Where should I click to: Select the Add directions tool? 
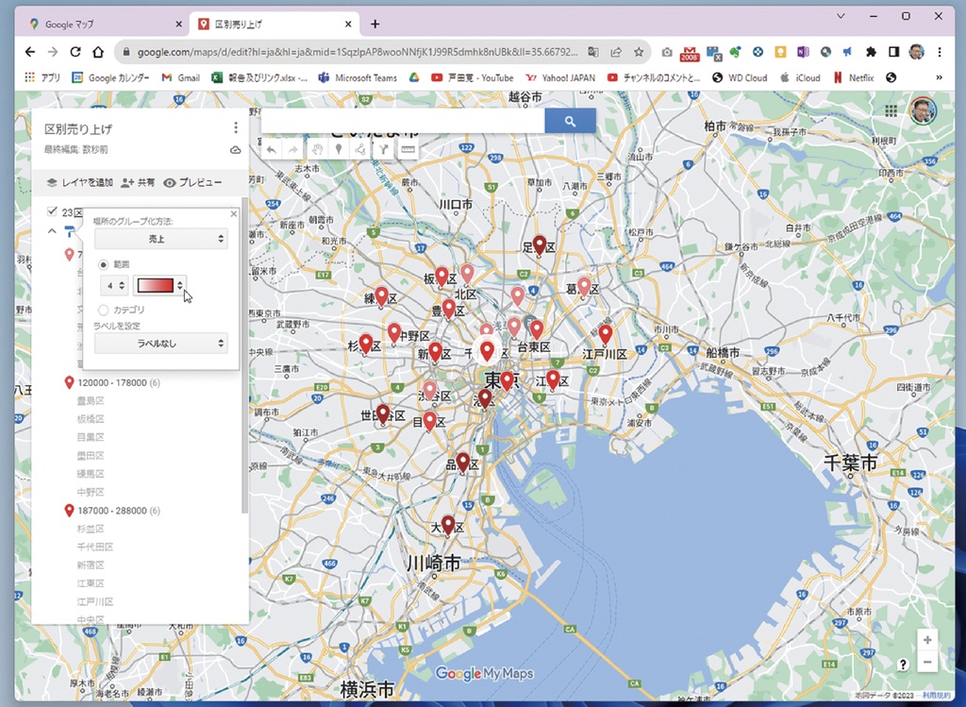[x=383, y=149]
